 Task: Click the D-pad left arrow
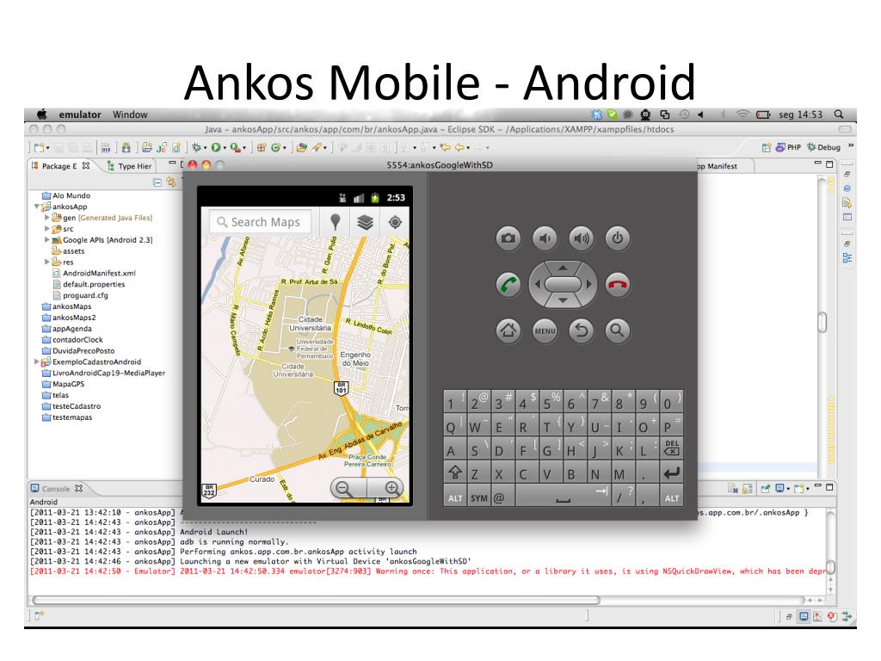(537, 284)
